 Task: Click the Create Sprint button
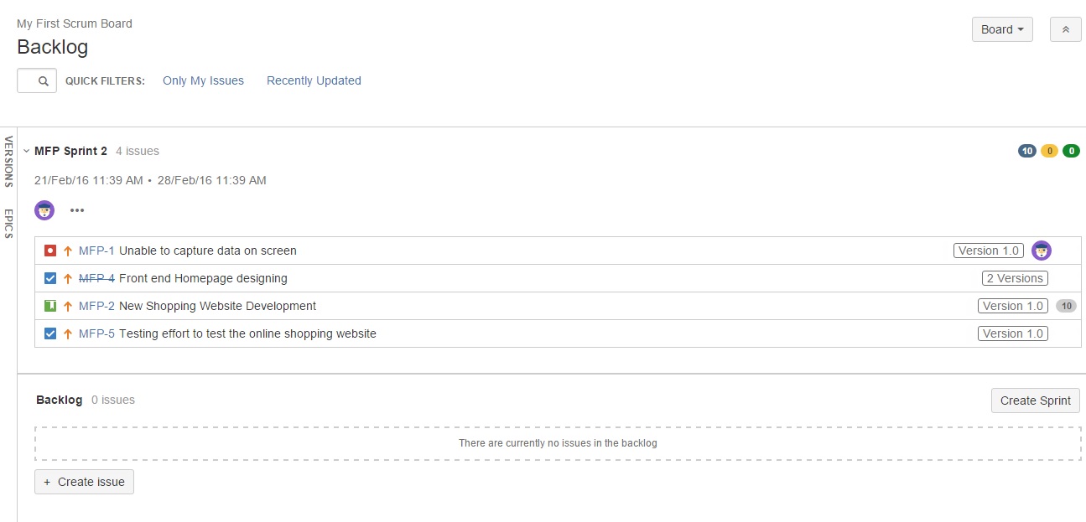pos(1036,401)
